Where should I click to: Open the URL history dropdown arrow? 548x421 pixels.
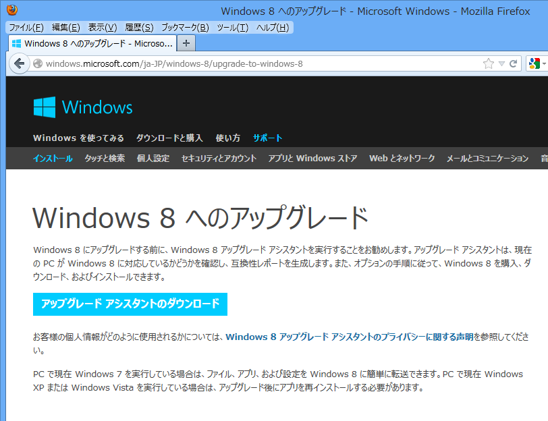tap(501, 63)
